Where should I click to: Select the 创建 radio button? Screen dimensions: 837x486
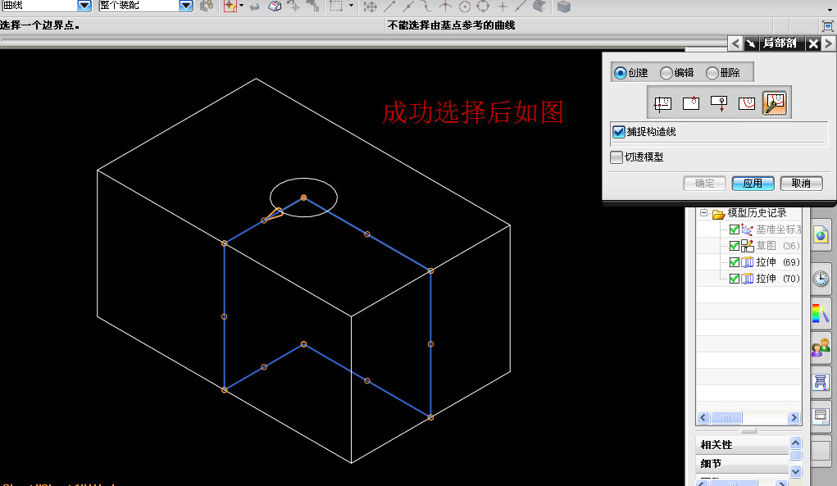[x=620, y=73]
